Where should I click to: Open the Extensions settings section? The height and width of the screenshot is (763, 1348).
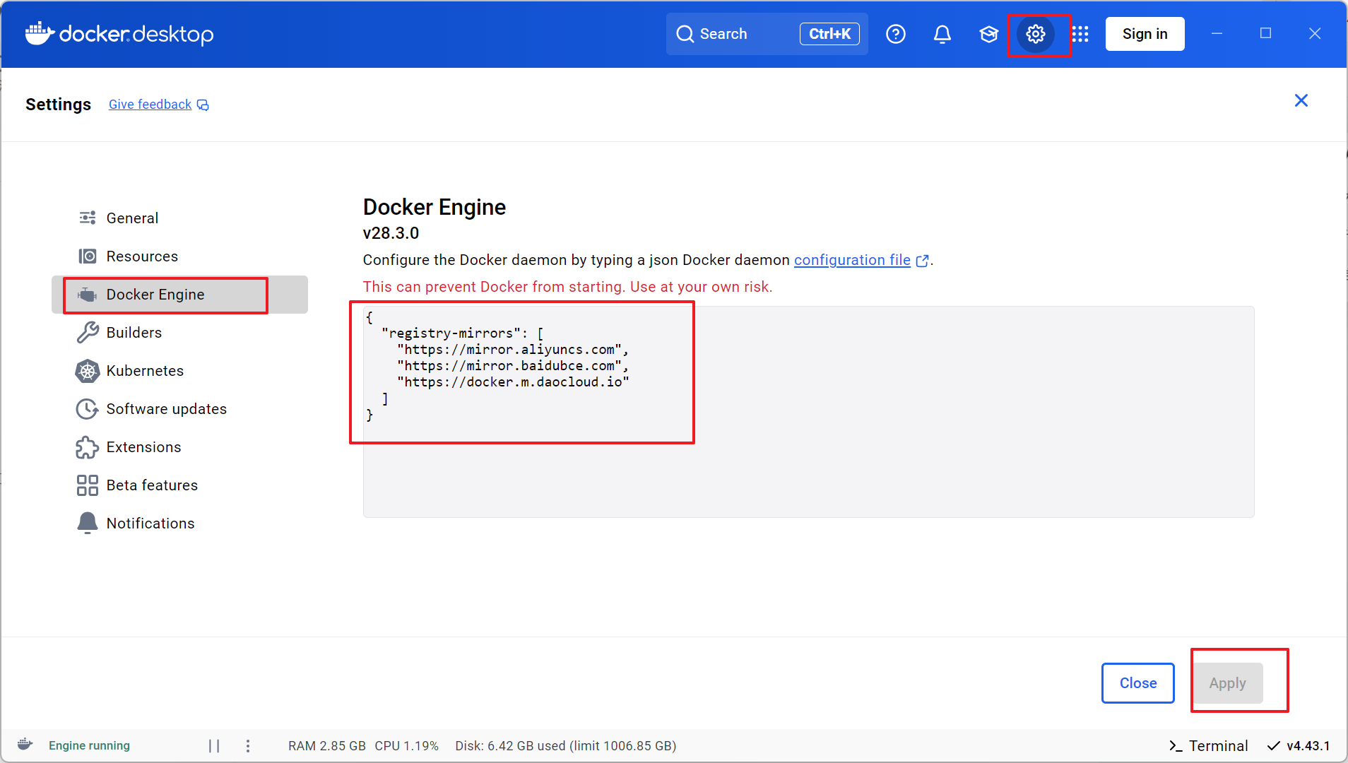pyautogui.click(x=179, y=447)
